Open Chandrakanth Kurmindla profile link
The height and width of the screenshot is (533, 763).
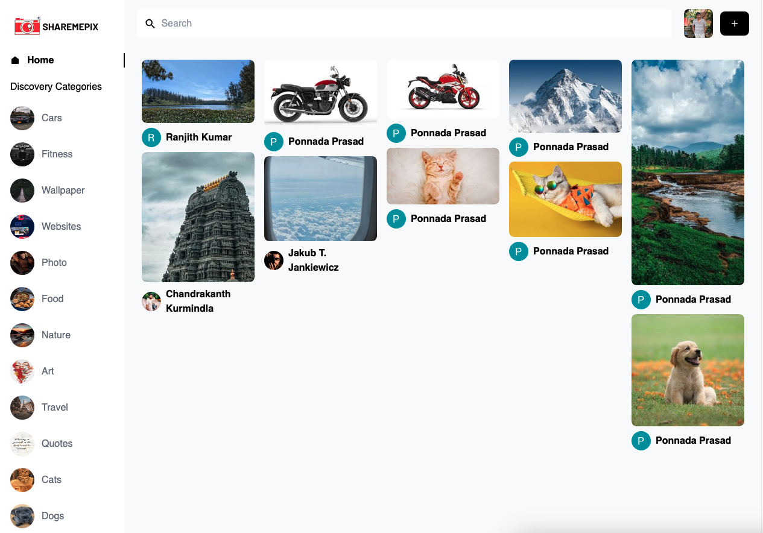coord(186,301)
